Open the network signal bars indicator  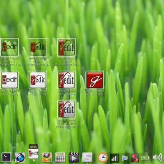point(114,158)
